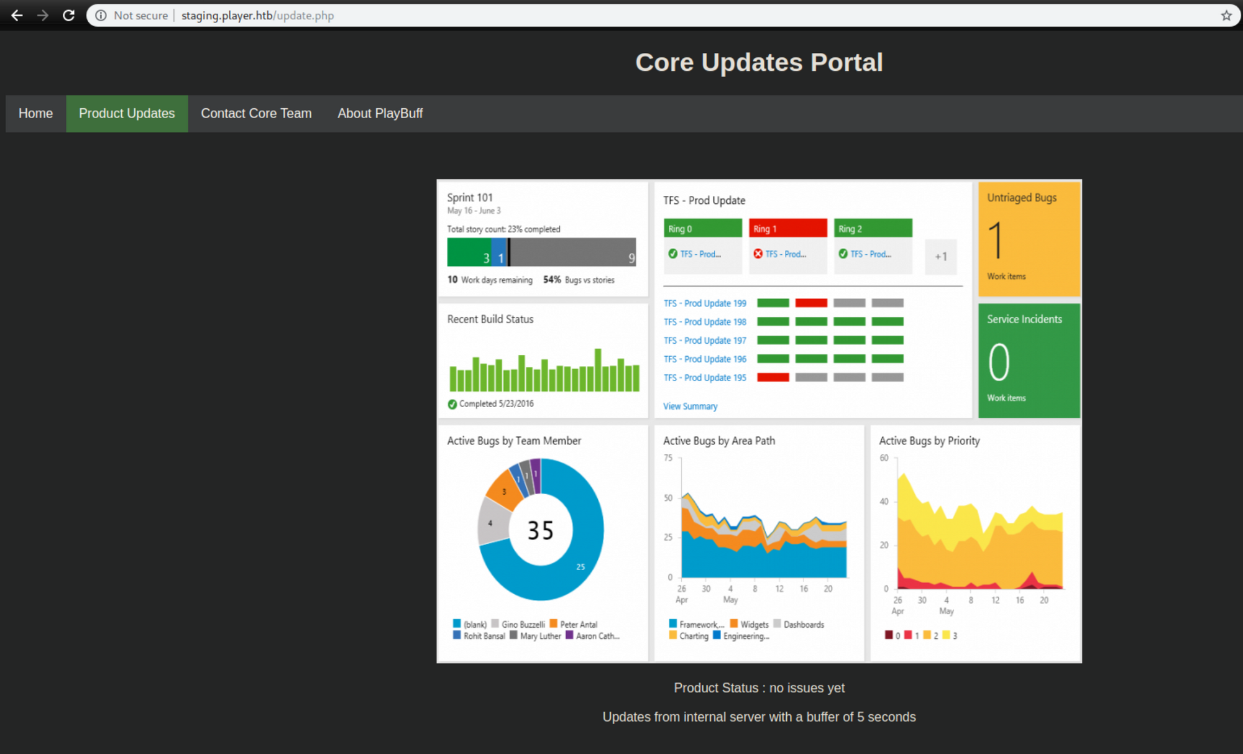Viewport: 1243px width, 754px height.
Task: Reload the page with refresh icon
Action: [69, 16]
